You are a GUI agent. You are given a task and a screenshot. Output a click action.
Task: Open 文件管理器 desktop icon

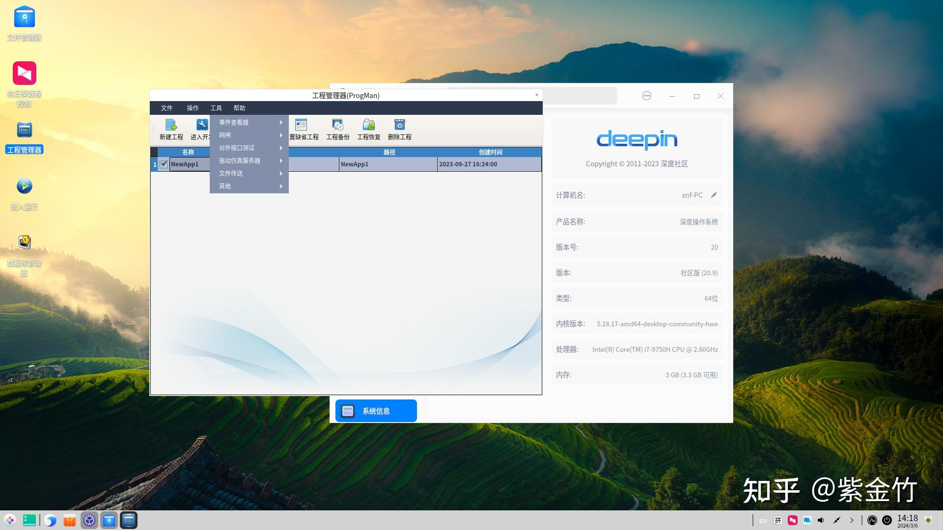[x=24, y=24]
